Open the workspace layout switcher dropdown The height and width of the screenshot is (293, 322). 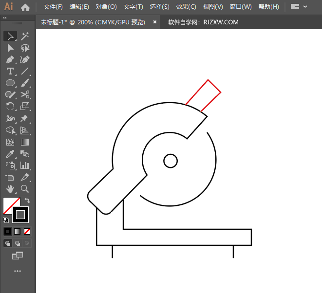(299, 7)
